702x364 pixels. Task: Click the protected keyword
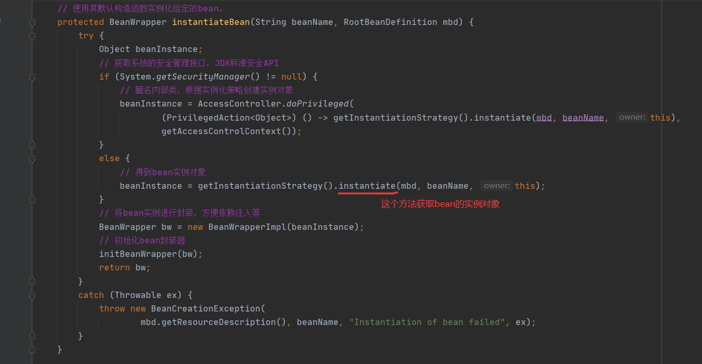(x=81, y=22)
